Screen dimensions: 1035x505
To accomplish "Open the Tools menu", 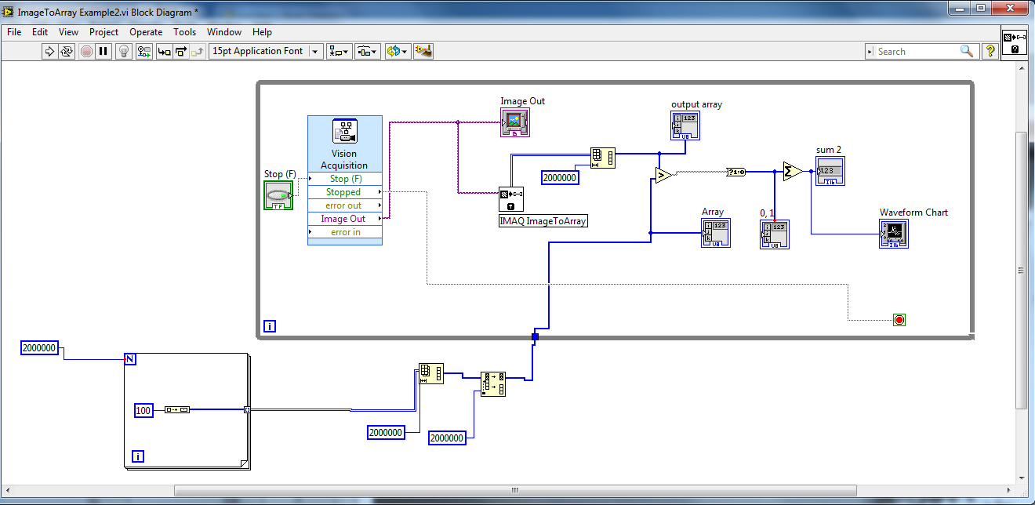I will [184, 32].
